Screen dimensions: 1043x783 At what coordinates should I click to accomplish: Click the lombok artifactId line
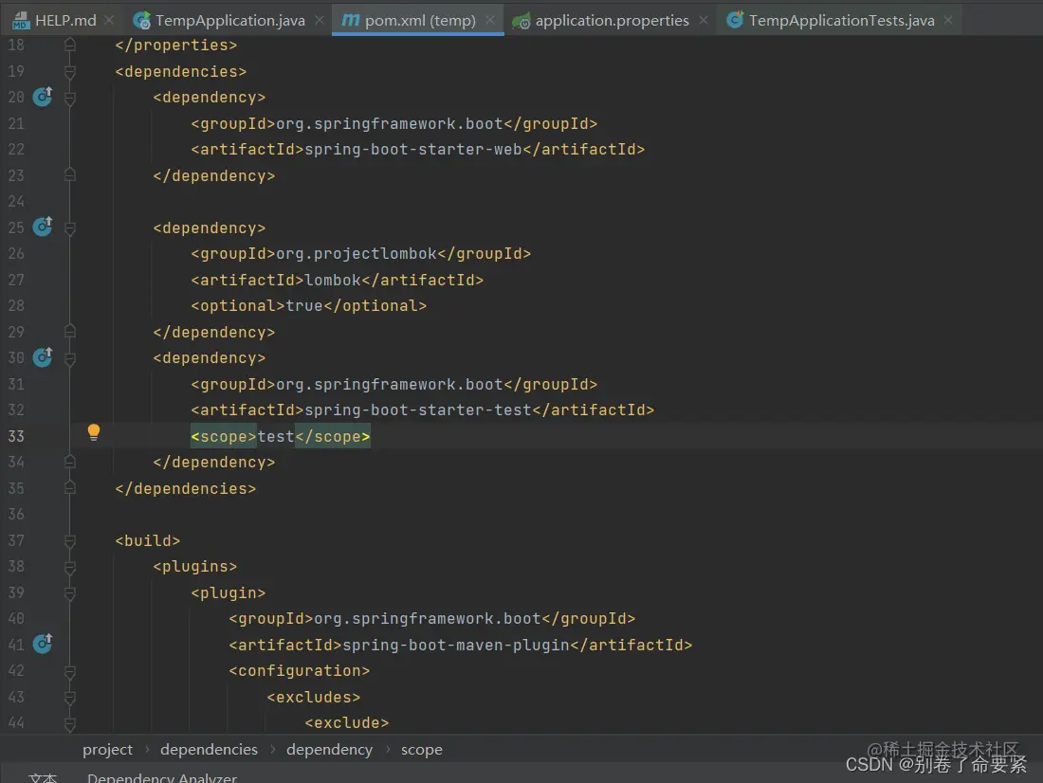pos(338,280)
